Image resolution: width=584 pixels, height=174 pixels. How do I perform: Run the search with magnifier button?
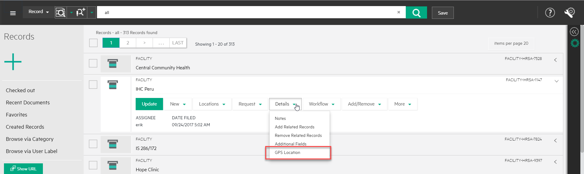pos(416,12)
